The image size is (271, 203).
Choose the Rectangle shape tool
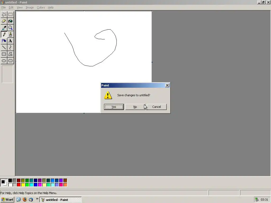4,54
